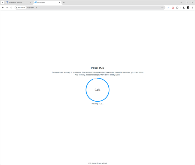Show browser downloads
This screenshot has height=165, width=195.
click(x=183, y=8)
